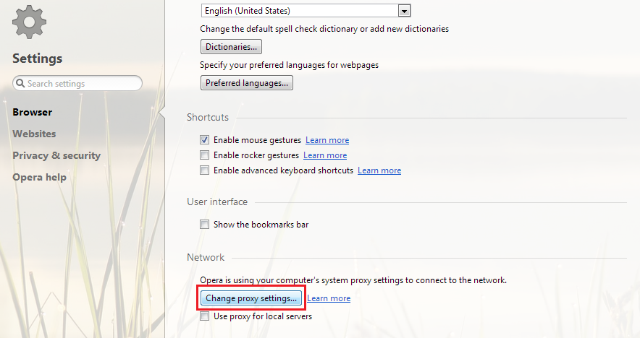Click 'Specify your preferred languages for webpages' text
The width and height of the screenshot is (640, 338).
(290, 65)
